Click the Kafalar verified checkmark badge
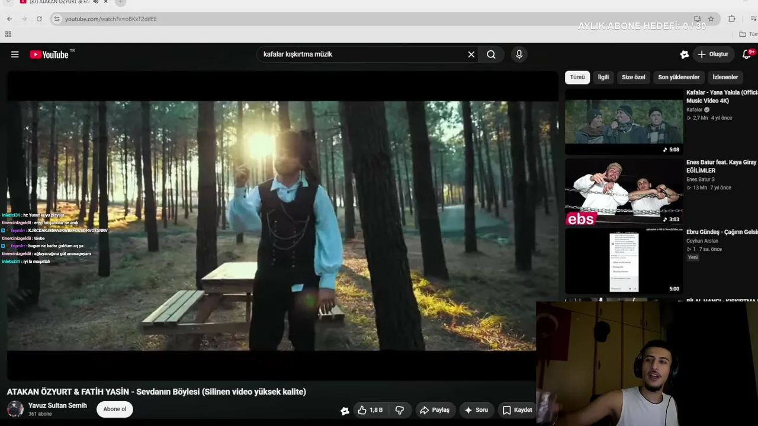Screen dimensions: 758x426 706,109
